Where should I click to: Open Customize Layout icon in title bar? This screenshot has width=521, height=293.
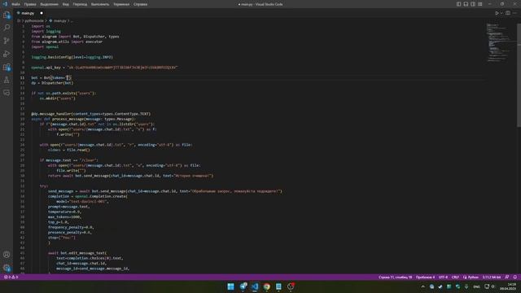pyautogui.click(x=480, y=4)
